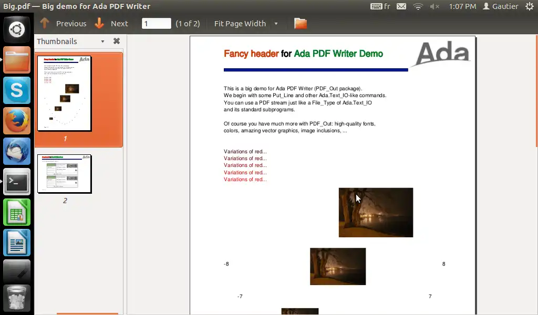Open the Files manager in launcher
The image size is (538, 315).
(17, 60)
